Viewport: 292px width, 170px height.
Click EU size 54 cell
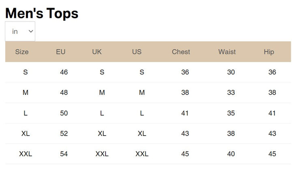pyautogui.click(x=64, y=154)
